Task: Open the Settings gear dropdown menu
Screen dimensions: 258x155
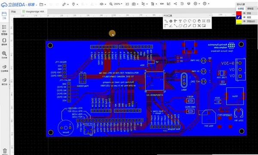Action: tap(197, 3)
